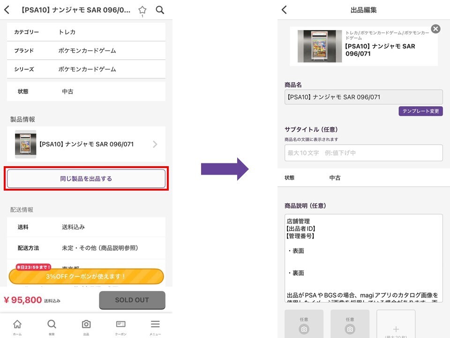The height and width of the screenshot is (338, 450).
Task: Open the product thumbnail in 製品情報
Action: 25,144
